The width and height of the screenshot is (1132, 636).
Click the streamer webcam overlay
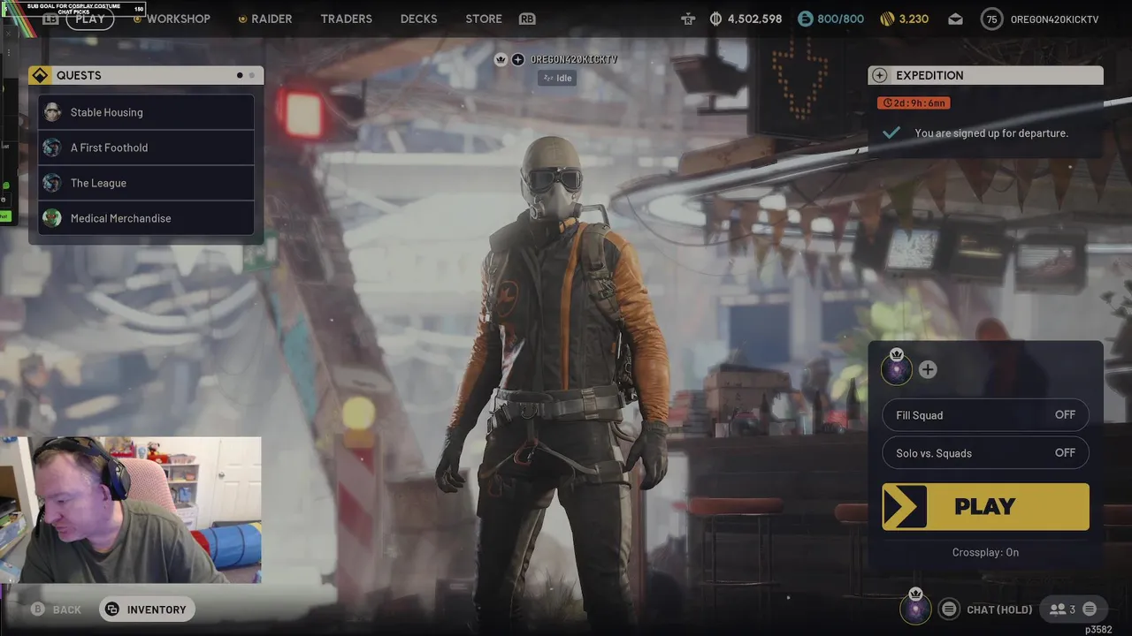point(131,510)
